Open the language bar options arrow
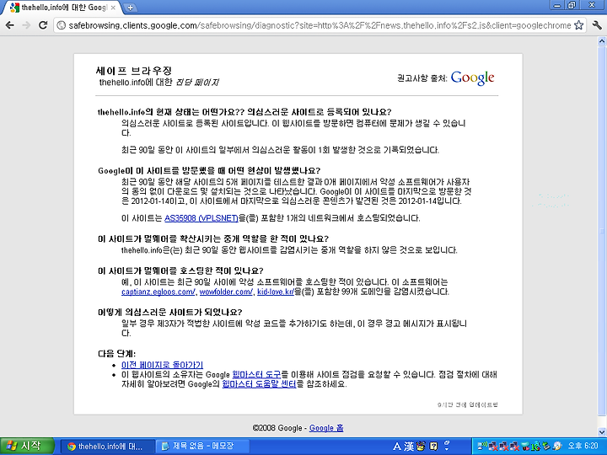This screenshot has height=455, width=607. click(447, 449)
